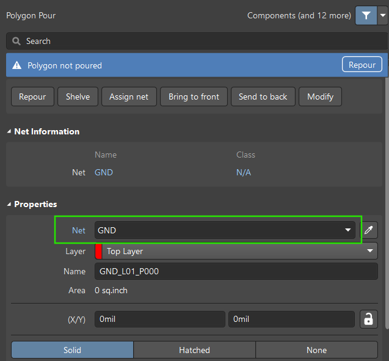Viewport: 389px width, 361px height.
Task: Click the Polygon not poured message
Action: pos(65,65)
